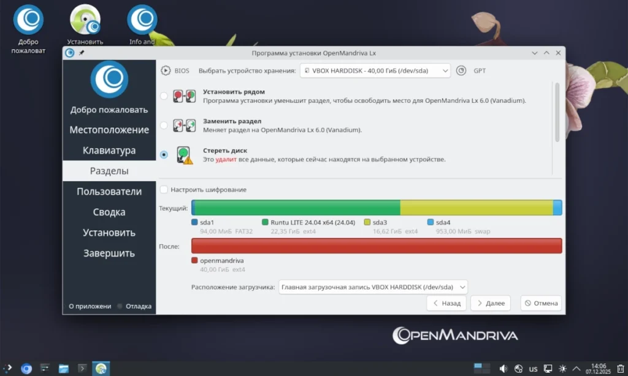Click the OpenMandriva logo in the sidebar
The image size is (628, 376).
[x=109, y=79]
